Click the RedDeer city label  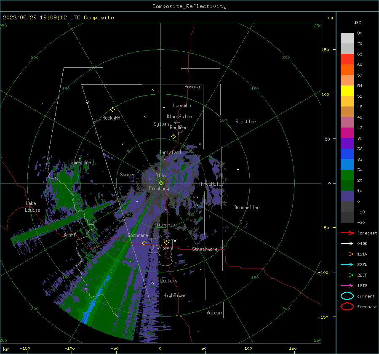(179, 128)
